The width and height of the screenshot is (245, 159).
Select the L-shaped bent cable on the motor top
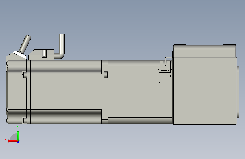[x=61, y=46]
